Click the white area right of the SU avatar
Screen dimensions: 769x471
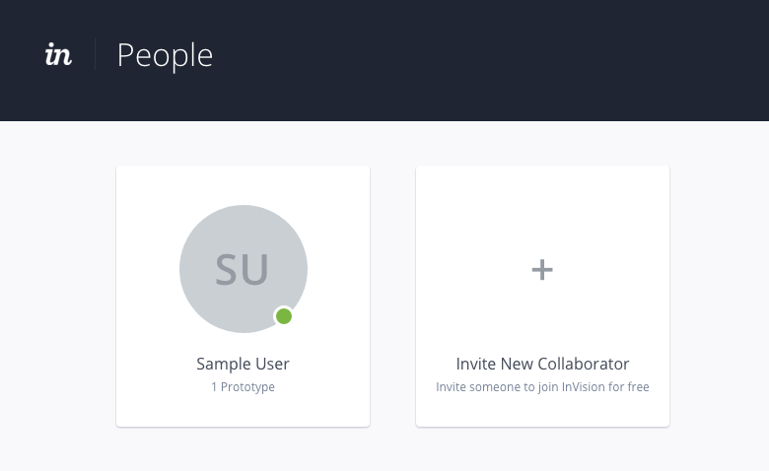pyautogui.click(x=340, y=268)
